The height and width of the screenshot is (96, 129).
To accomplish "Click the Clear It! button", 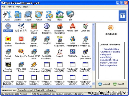I will tap(118, 84).
